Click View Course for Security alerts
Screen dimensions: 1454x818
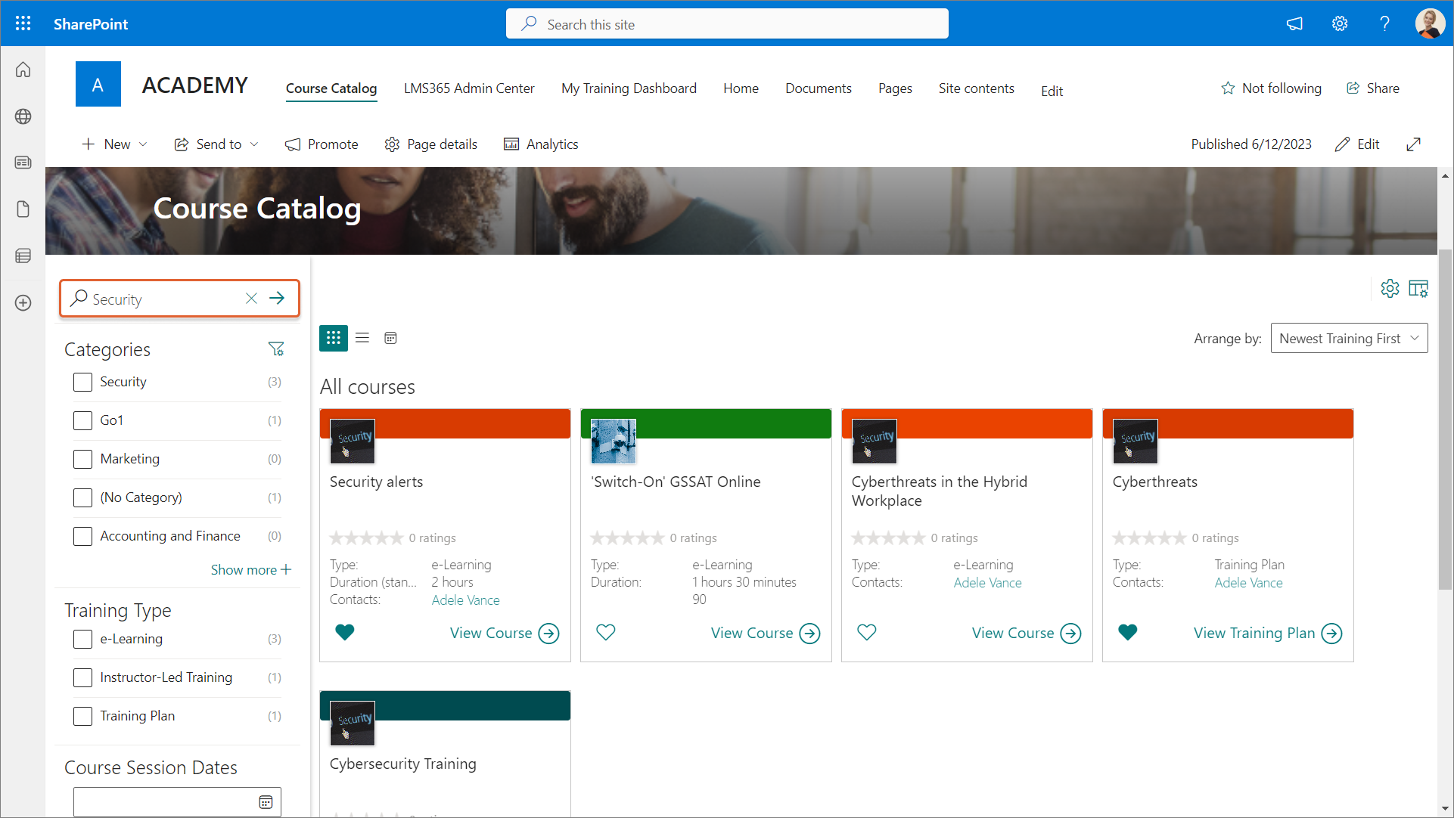pos(504,633)
